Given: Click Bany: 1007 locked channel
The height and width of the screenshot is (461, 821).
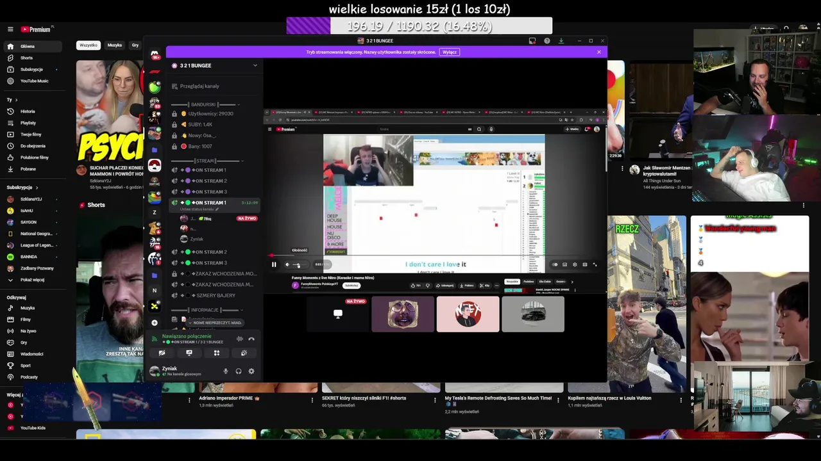Looking at the screenshot, I should 215,146.
